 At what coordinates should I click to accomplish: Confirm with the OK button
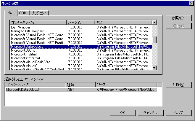click(x=122, y=113)
